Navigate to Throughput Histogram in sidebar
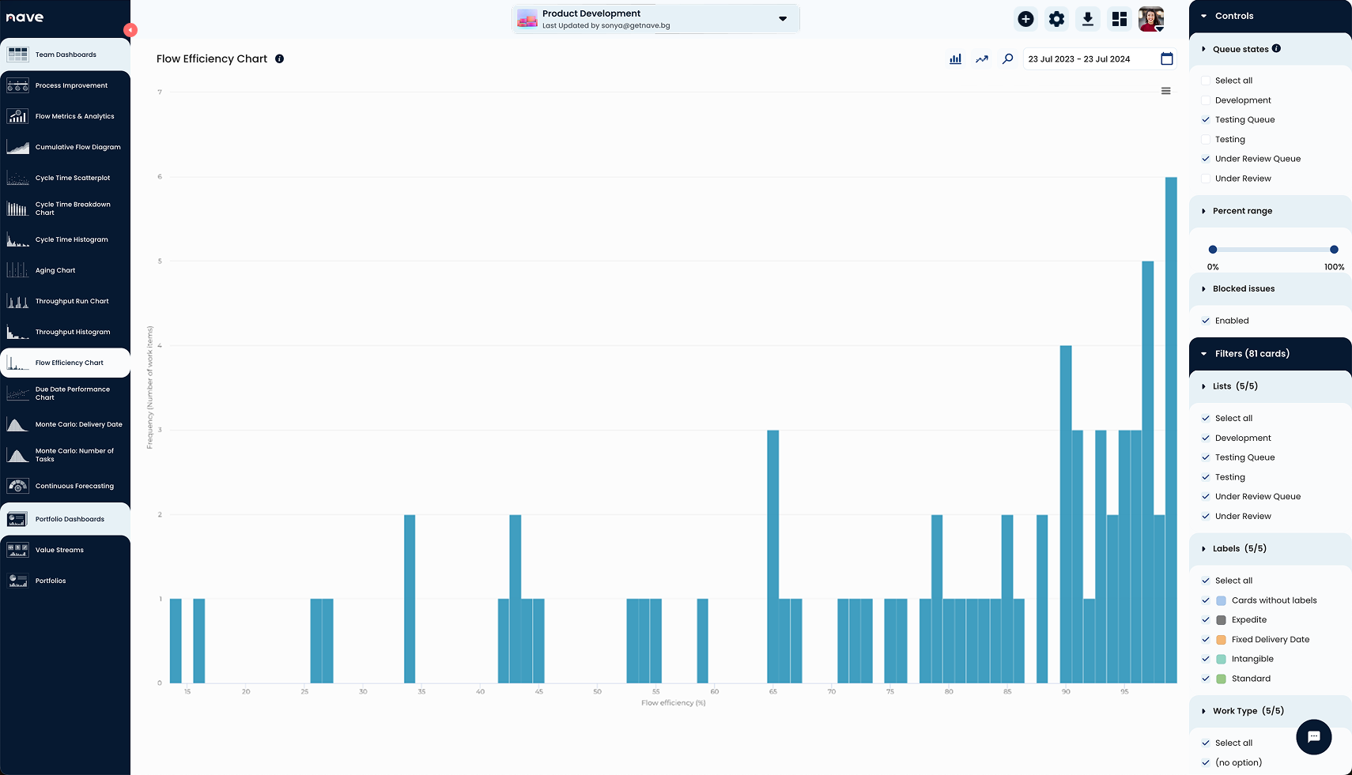Screen dimensions: 1352x775 point(73,332)
